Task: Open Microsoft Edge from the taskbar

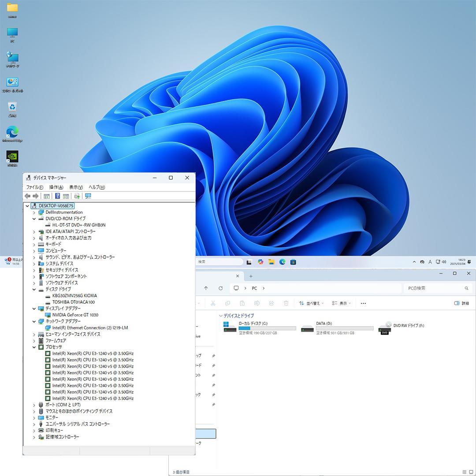Action: (x=282, y=262)
